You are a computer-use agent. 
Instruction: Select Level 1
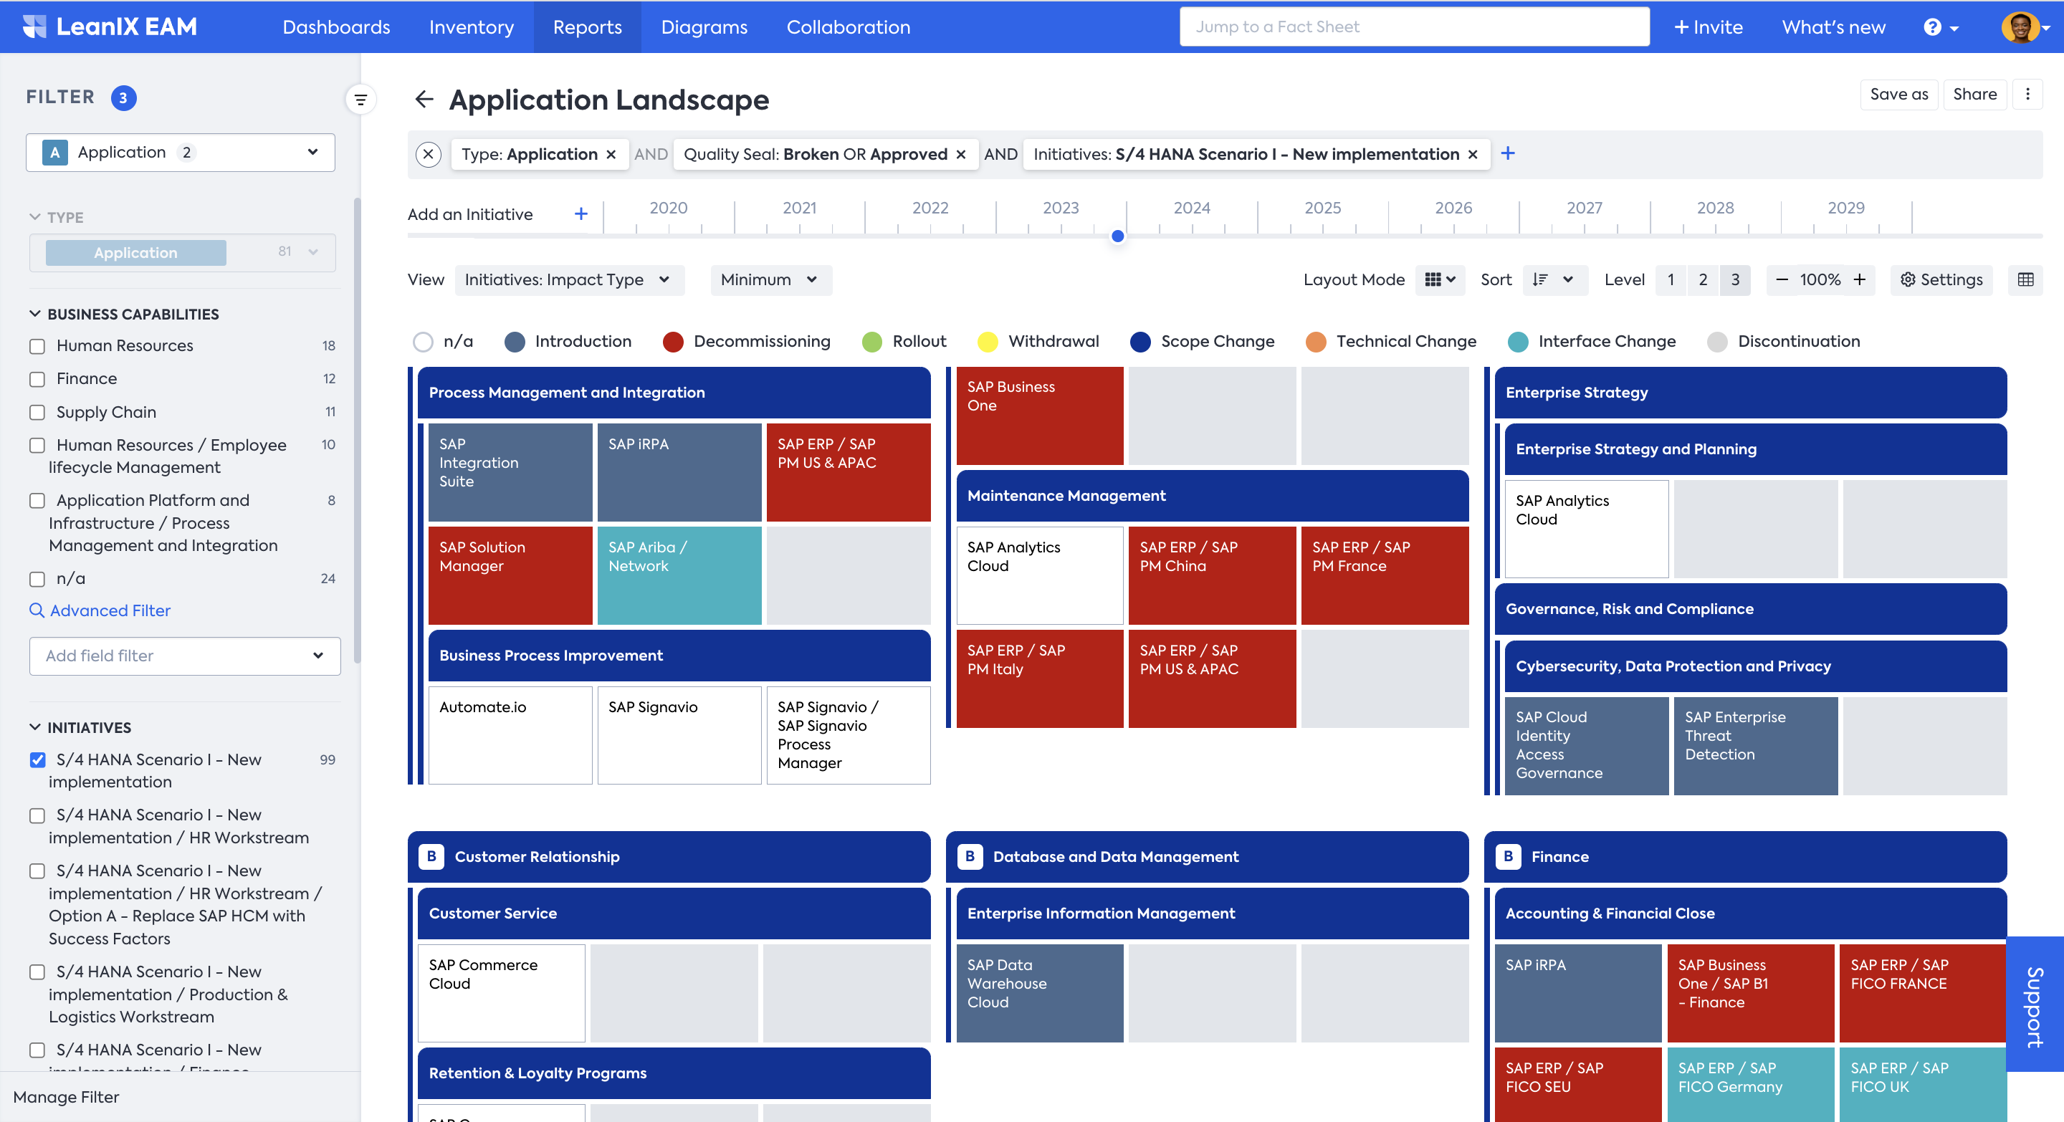point(1671,279)
